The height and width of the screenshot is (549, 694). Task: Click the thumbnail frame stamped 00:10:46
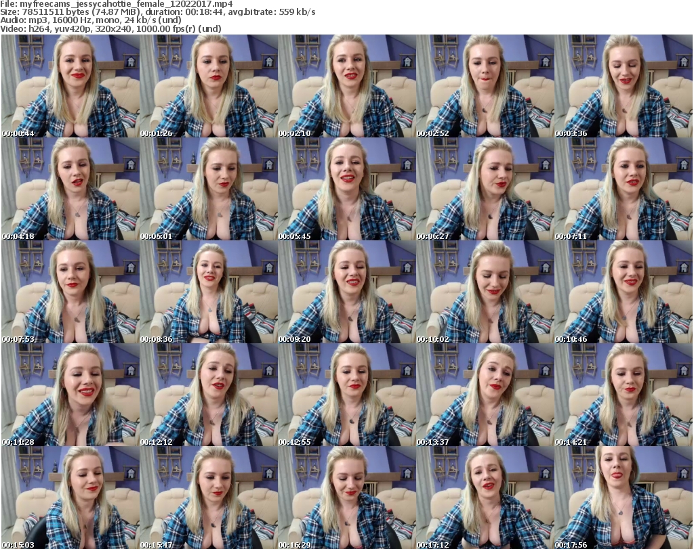pyautogui.click(x=624, y=292)
